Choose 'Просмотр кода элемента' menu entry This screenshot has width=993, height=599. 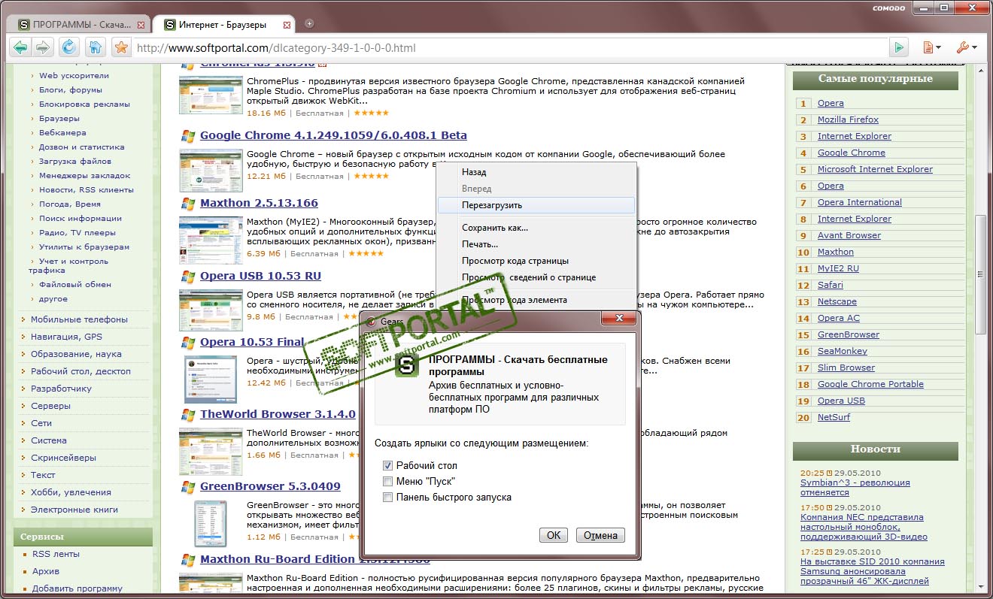pyautogui.click(x=536, y=300)
